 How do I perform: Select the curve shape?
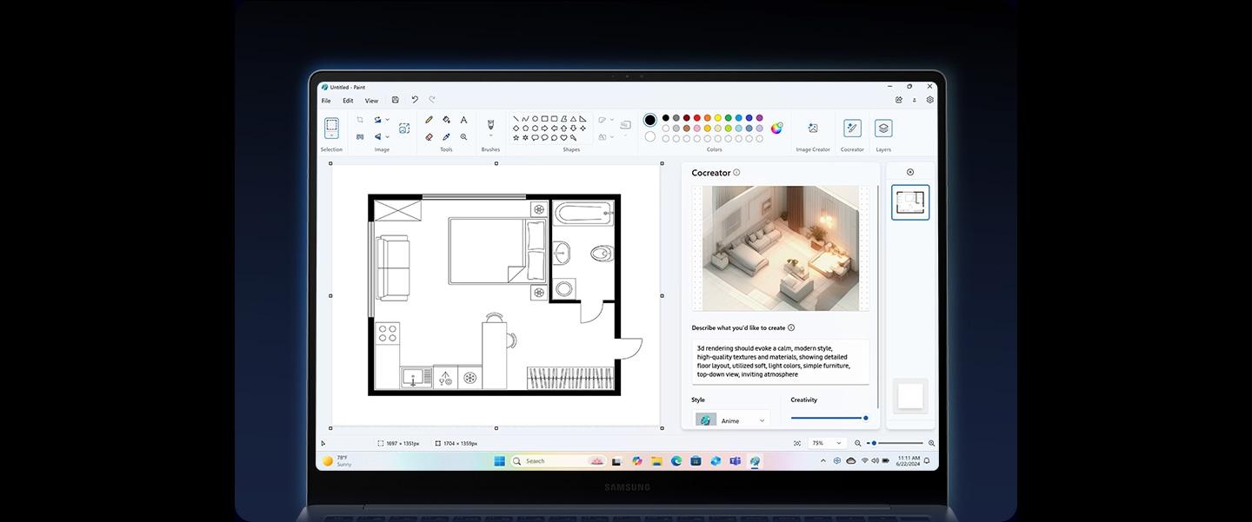coord(525,118)
